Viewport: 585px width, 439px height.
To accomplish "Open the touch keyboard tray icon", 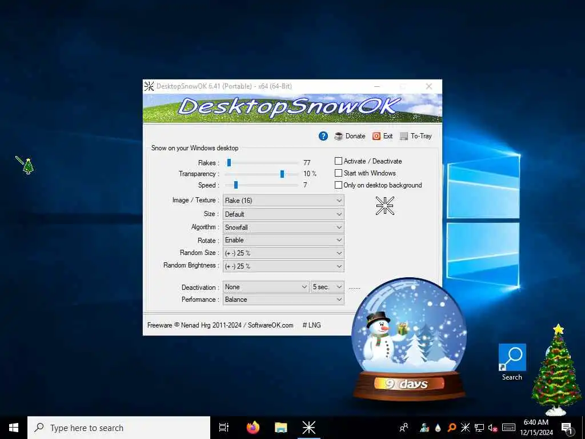I will click(x=508, y=428).
